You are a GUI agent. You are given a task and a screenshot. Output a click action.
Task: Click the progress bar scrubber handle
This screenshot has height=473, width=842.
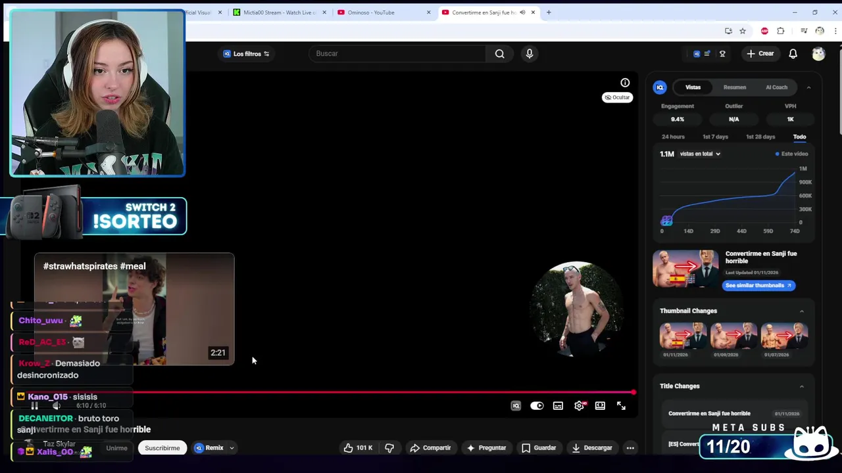633,393
